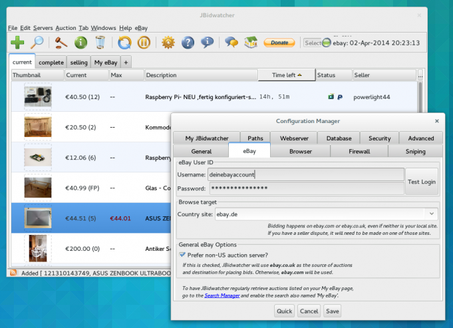The height and width of the screenshot is (328, 453).
Task: Click the gavel Snipe icon
Action: coord(61,43)
